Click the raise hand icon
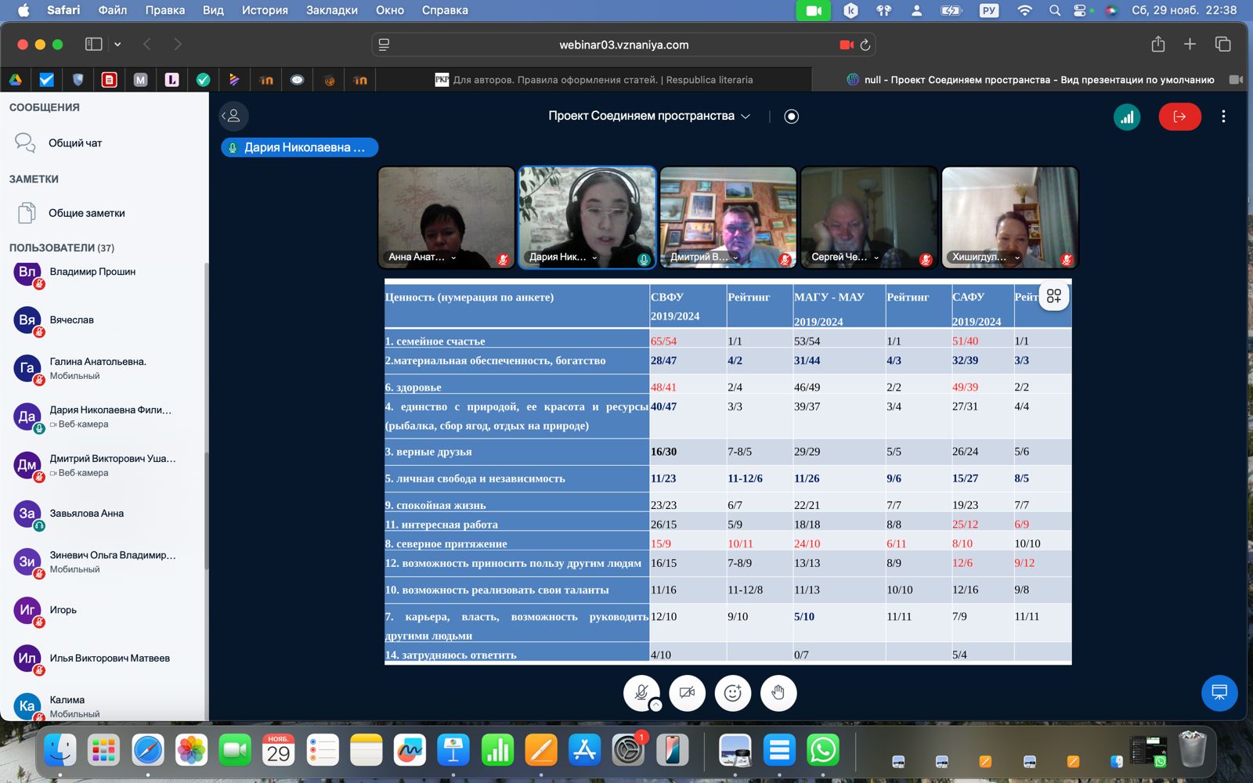1253x783 pixels. click(x=778, y=693)
